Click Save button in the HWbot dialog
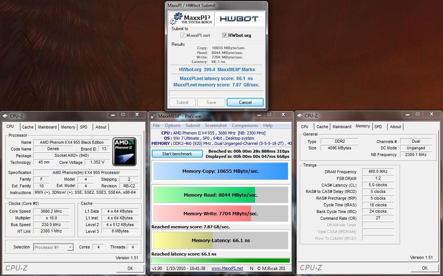 coord(211,102)
